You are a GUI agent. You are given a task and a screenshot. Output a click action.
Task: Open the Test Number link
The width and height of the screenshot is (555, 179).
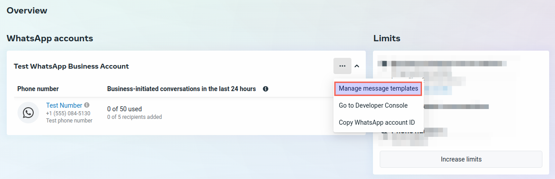[64, 105]
